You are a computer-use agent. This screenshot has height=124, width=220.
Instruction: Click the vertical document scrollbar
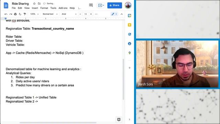(x=123, y=79)
